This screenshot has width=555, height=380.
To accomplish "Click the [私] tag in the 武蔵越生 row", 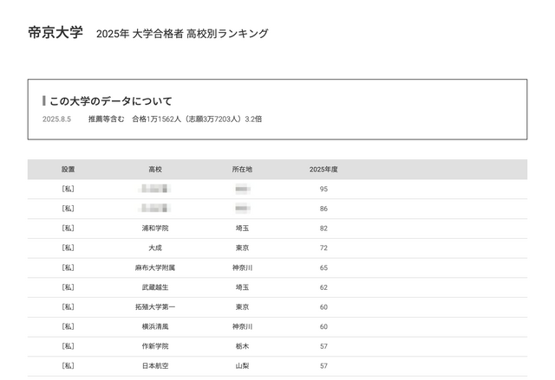I will pyautogui.click(x=68, y=287).
